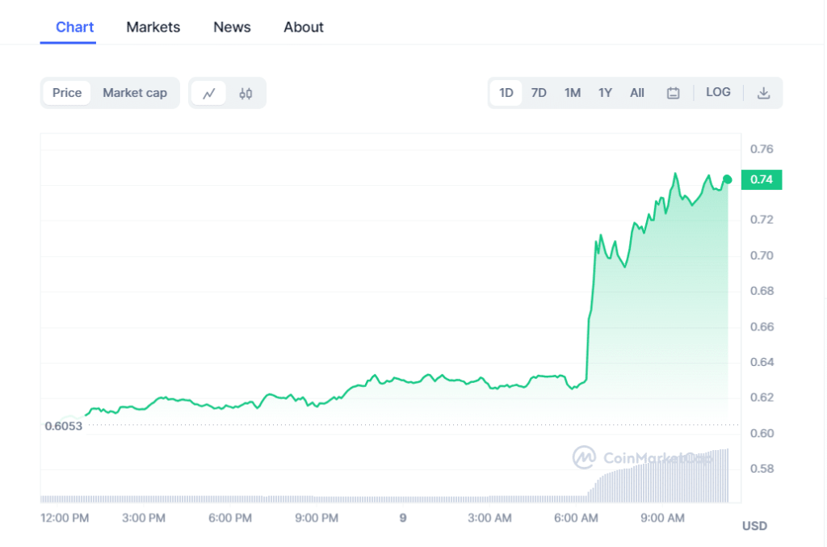Set time range to 7D
The height and width of the screenshot is (547, 827).
click(x=539, y=93)
